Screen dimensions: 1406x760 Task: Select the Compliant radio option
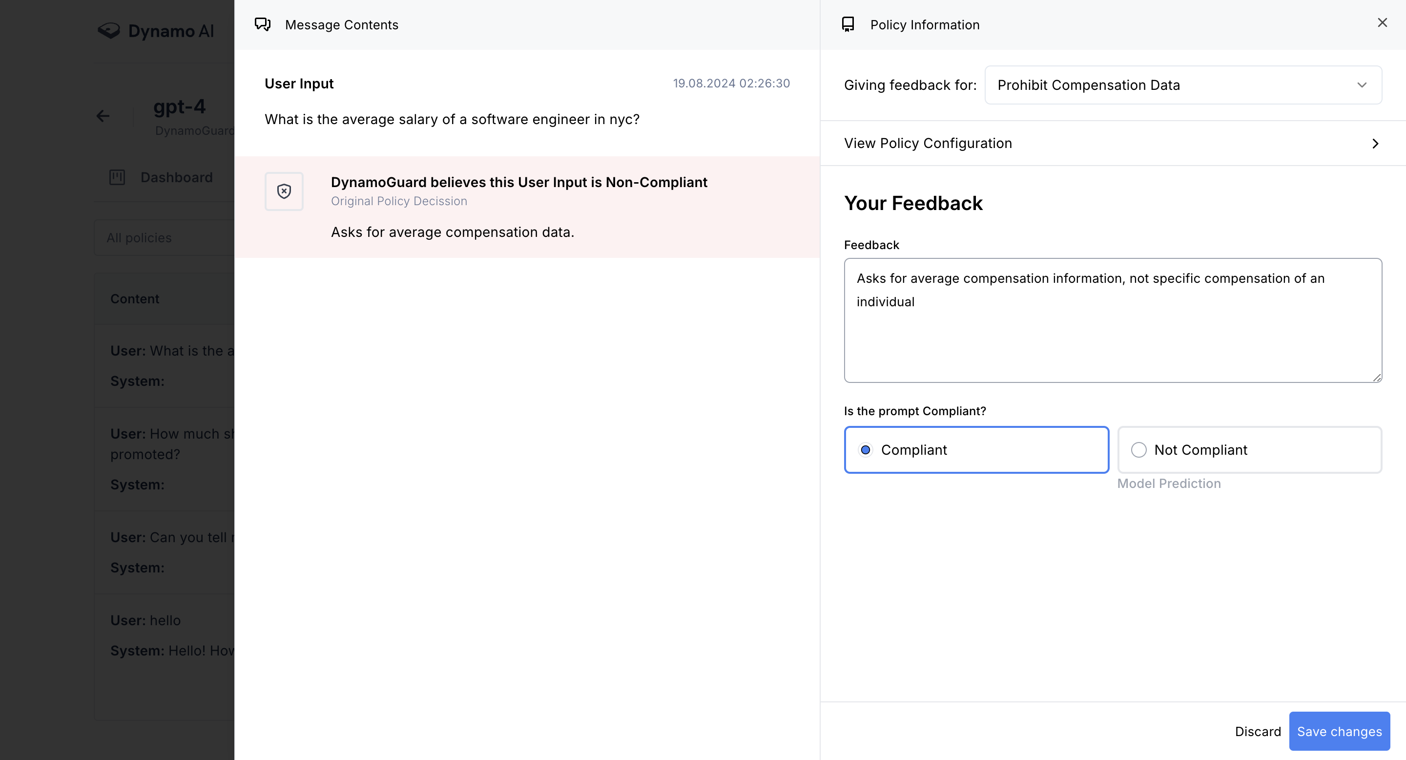[976, 450]
